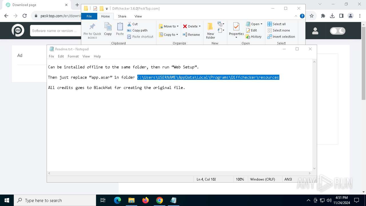Show hidden system tray icons
Screen dimensions: 366x206
(308, 200)
